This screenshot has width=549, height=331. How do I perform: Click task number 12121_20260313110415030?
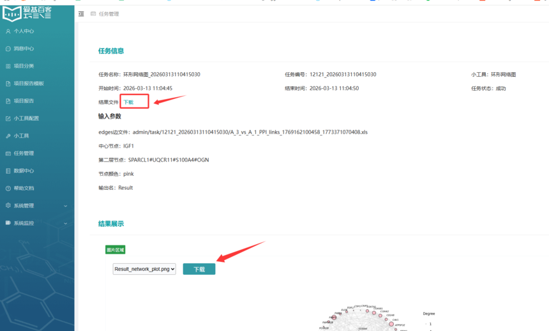(x=343, y=74)
